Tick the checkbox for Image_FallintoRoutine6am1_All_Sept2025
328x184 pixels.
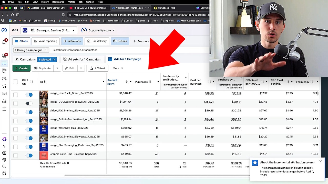(x=16, y=121)
